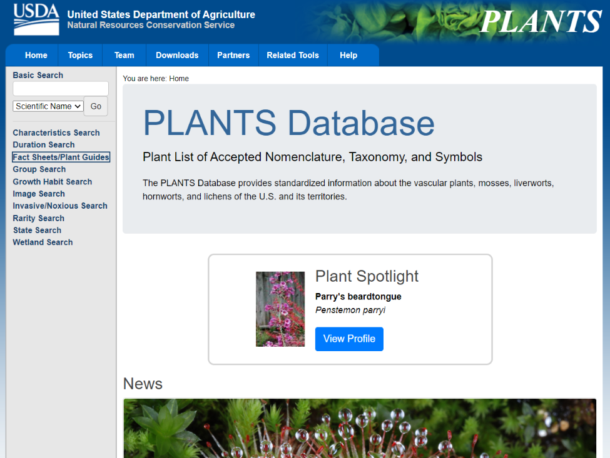Open Group Search link
The image size is (610, 458).
(39, 169)
